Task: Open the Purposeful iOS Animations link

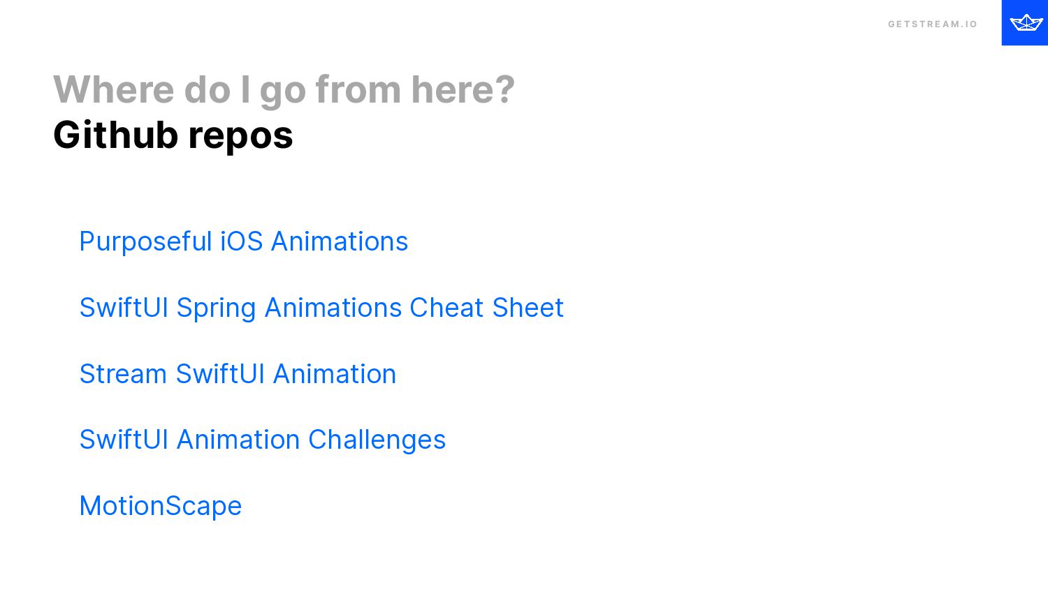Action: point(243,241)
